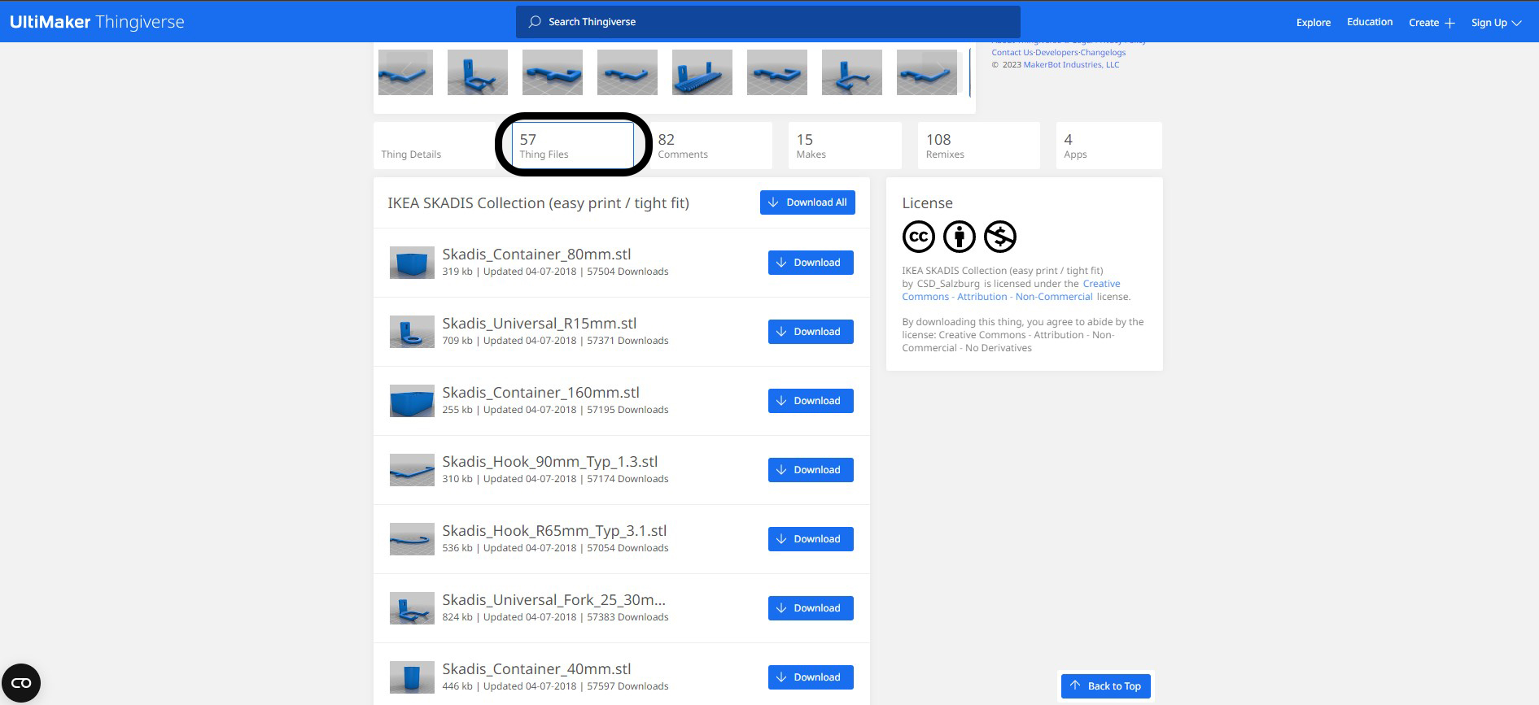Click the file name Skadis_Container_80mm.stl

[x=536, y=255]
